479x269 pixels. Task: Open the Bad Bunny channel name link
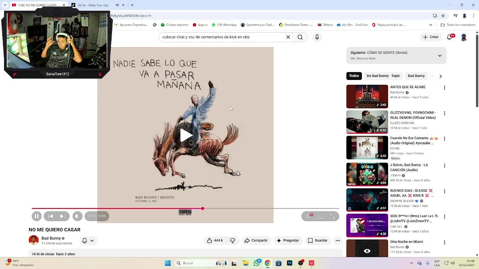(x=51, y=238)
